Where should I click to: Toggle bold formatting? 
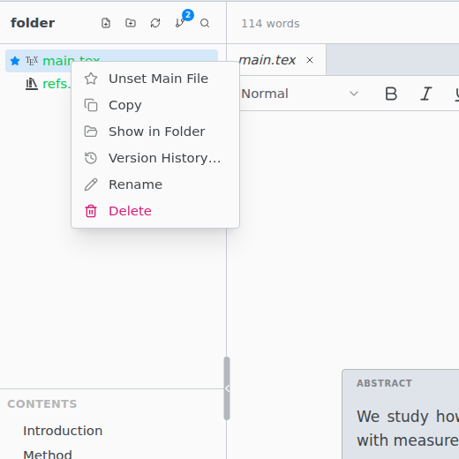click(x=391, y=94)
